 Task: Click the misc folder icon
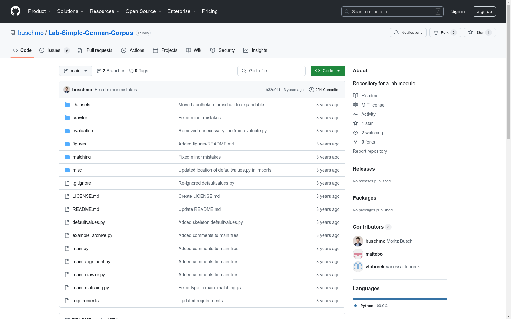click(67, 170)
